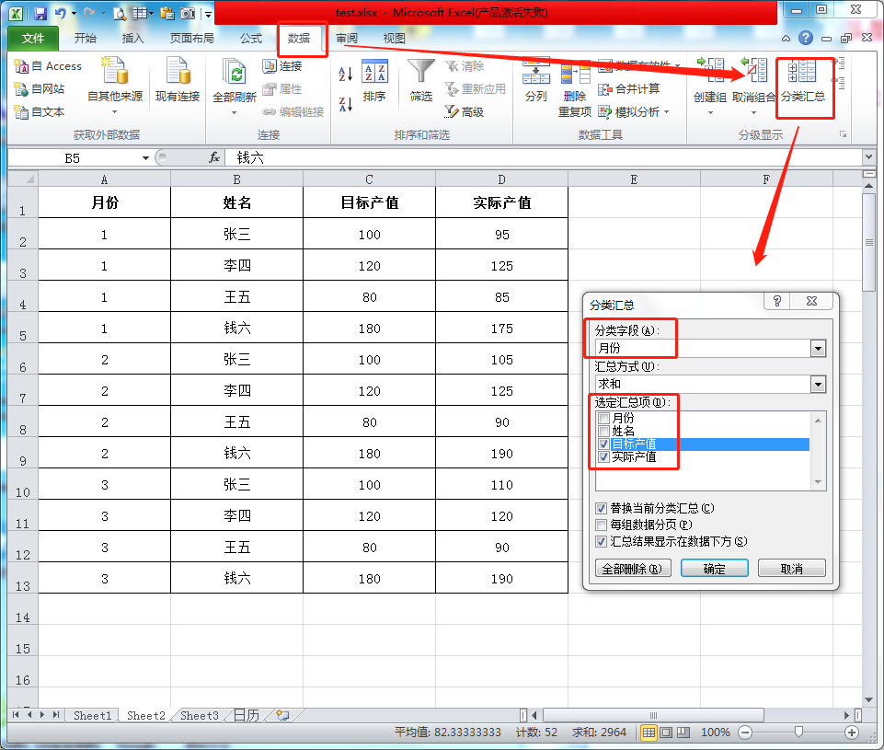This screenshot has height=750, width=884.
Task: Toggle the Filter (筛选) funnel
Action: [421, 81]
